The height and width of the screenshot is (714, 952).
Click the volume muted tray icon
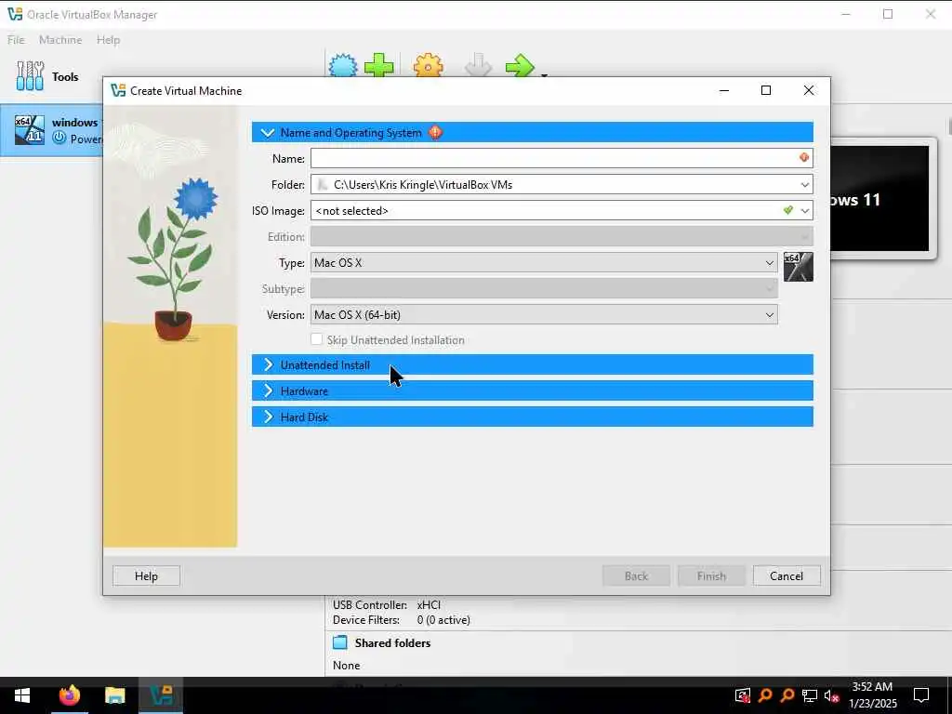[832, 695]
